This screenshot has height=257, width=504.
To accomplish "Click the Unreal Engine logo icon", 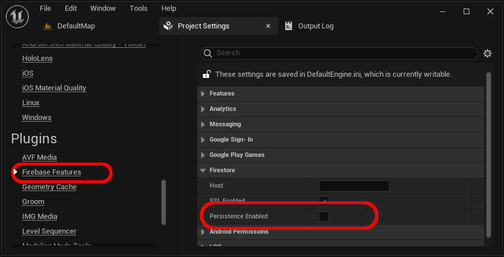I will [18, 16].
